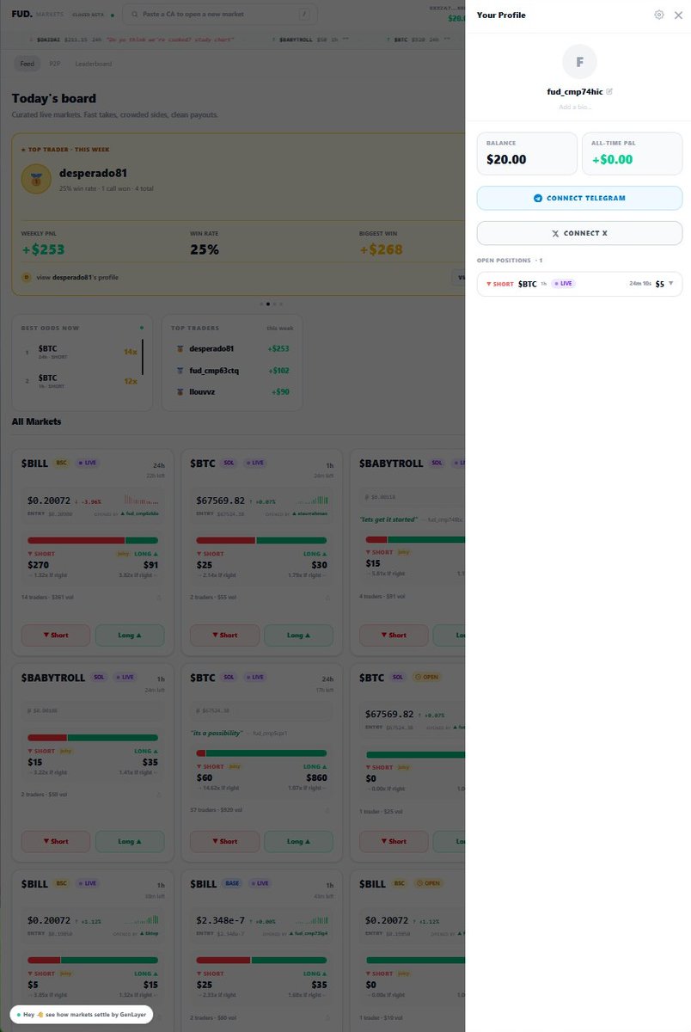Open opener fud_cmp6zldo on $BILL 24h card

(x=139, y=513)
